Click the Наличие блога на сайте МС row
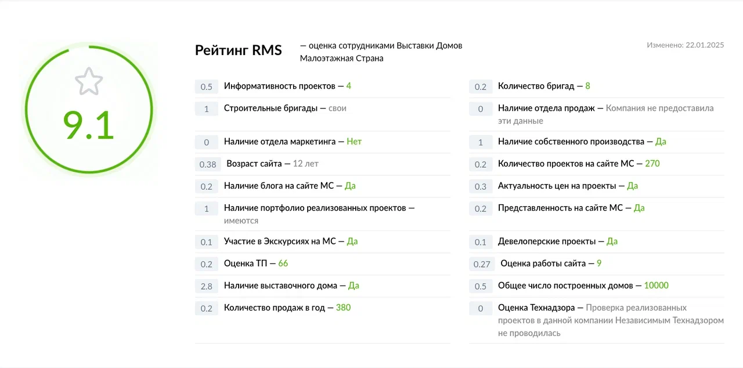 click(323, 186)
